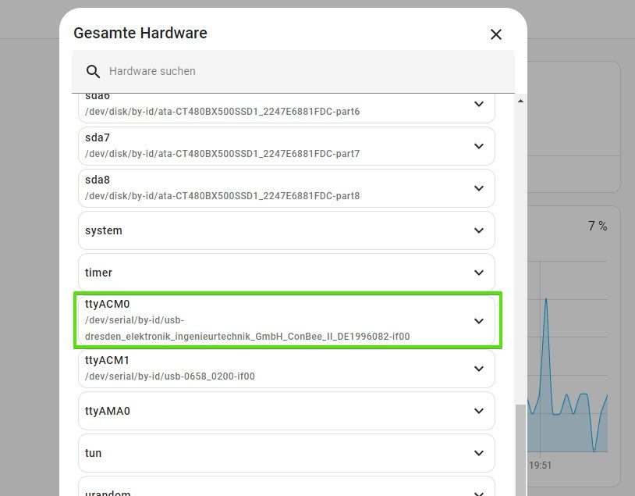Click the magnifier search icon

(x=93, y=71)
